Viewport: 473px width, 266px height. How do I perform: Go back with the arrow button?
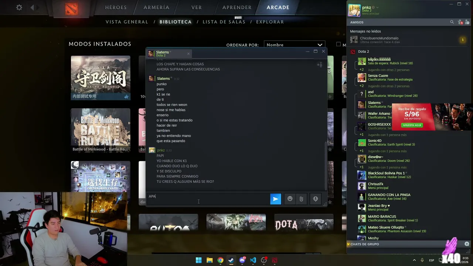[x=32, y=7]
